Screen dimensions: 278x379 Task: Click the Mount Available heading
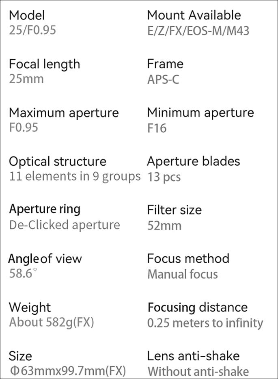[194, 15]
